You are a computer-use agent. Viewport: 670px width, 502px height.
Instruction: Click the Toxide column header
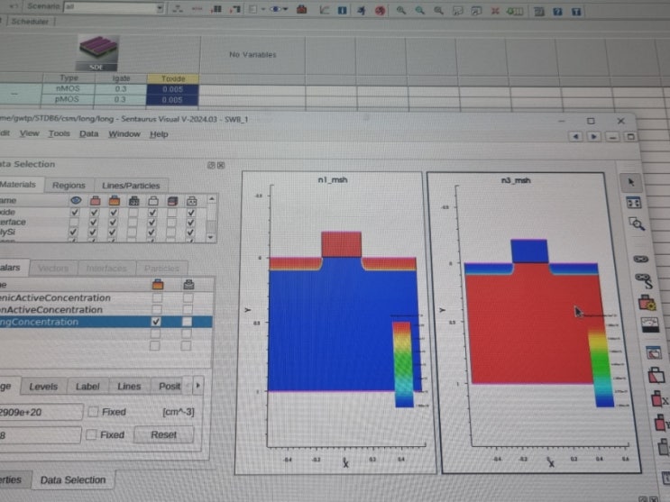173,78
